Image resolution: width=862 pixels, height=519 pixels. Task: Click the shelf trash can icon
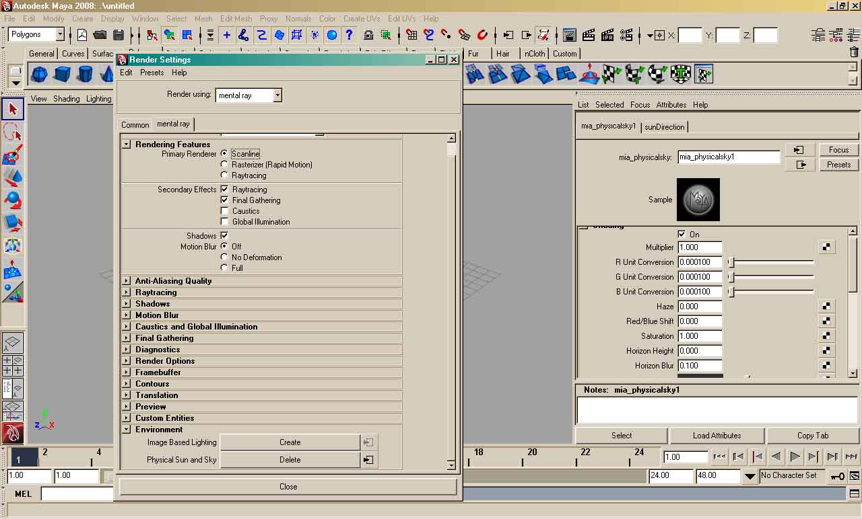coord(854,52)
